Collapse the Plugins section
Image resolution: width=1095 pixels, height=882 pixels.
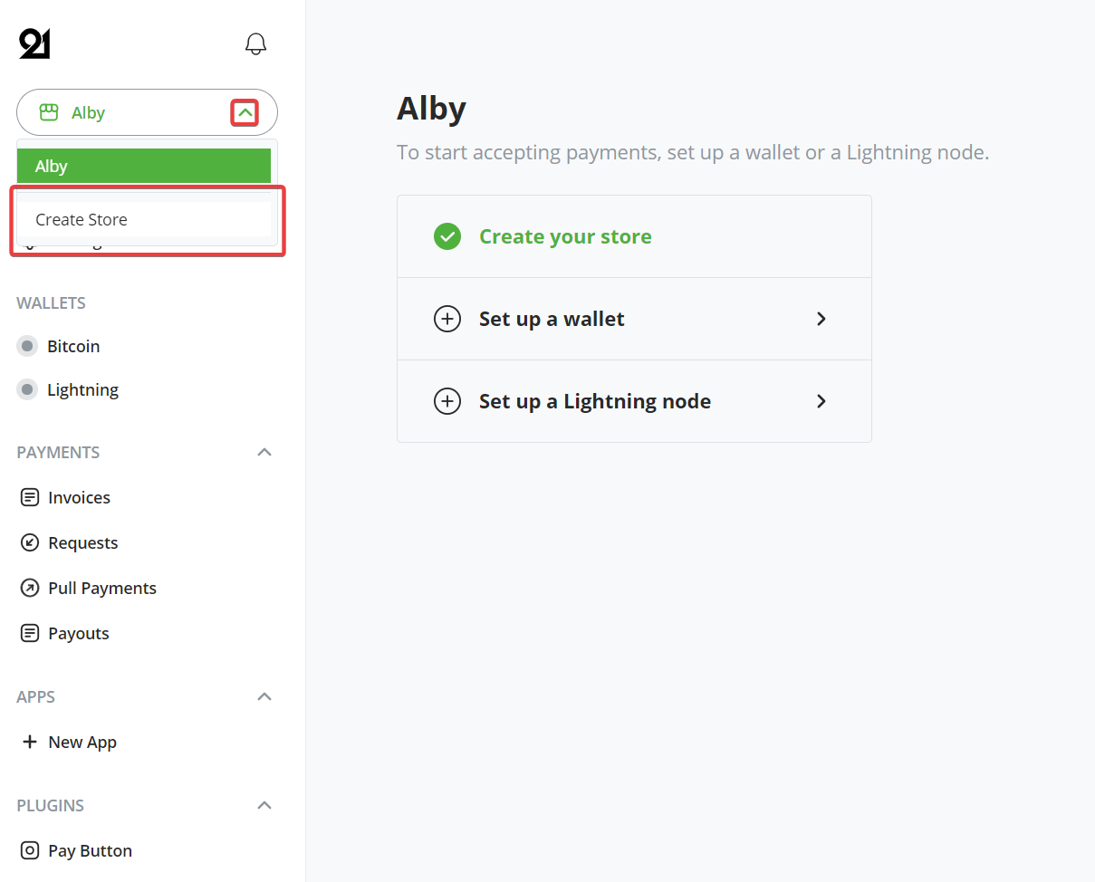click(x=264, y=805)
